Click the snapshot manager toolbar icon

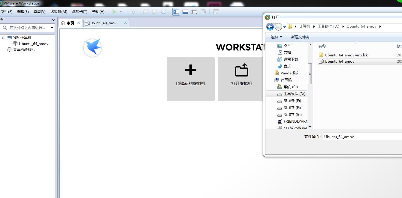click(x=163, y=12)
